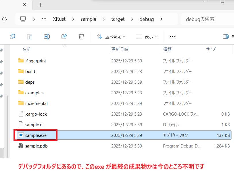Close the current Explorer tab
Viewport: 234px width, 178px height.
click(24, 5)
